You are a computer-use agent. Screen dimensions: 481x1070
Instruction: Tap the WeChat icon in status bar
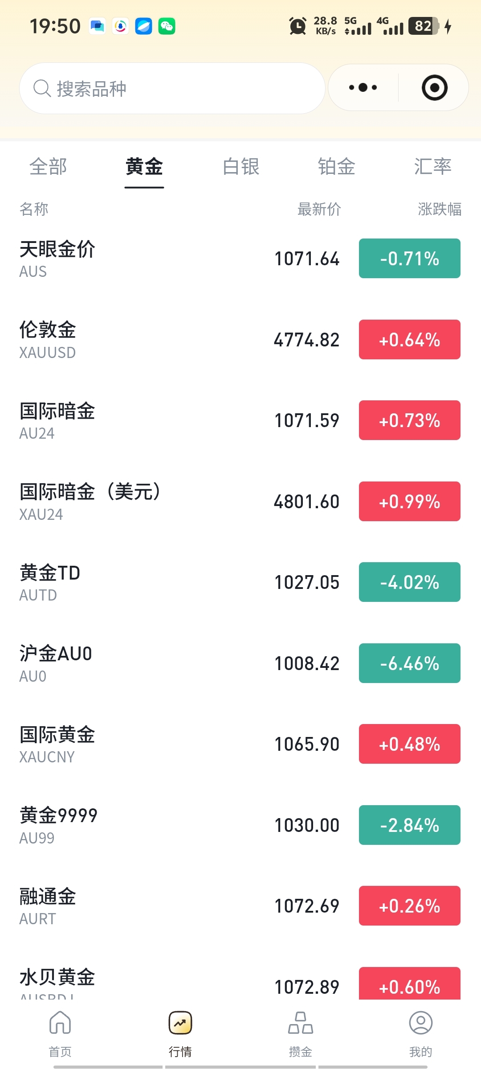tap(167, 26)
